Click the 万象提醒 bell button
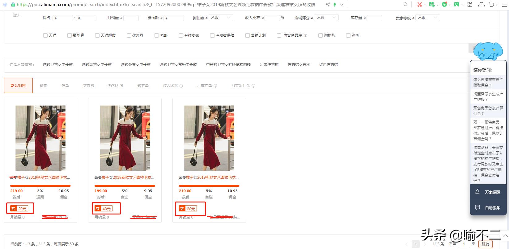 coord(488,192)
